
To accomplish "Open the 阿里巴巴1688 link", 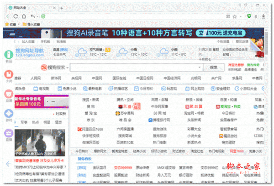I will 90,129.
